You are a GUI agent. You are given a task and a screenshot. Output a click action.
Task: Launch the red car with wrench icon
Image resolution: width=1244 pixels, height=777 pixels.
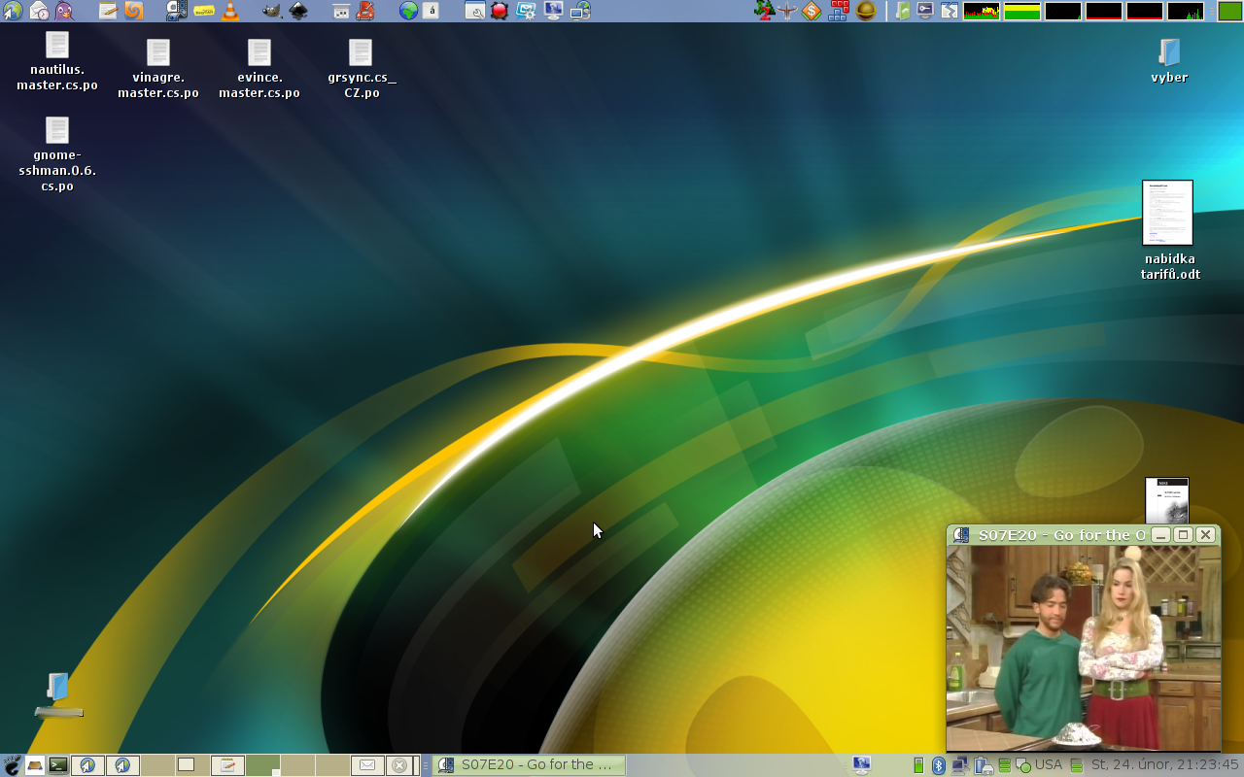[x=365, y=11]
